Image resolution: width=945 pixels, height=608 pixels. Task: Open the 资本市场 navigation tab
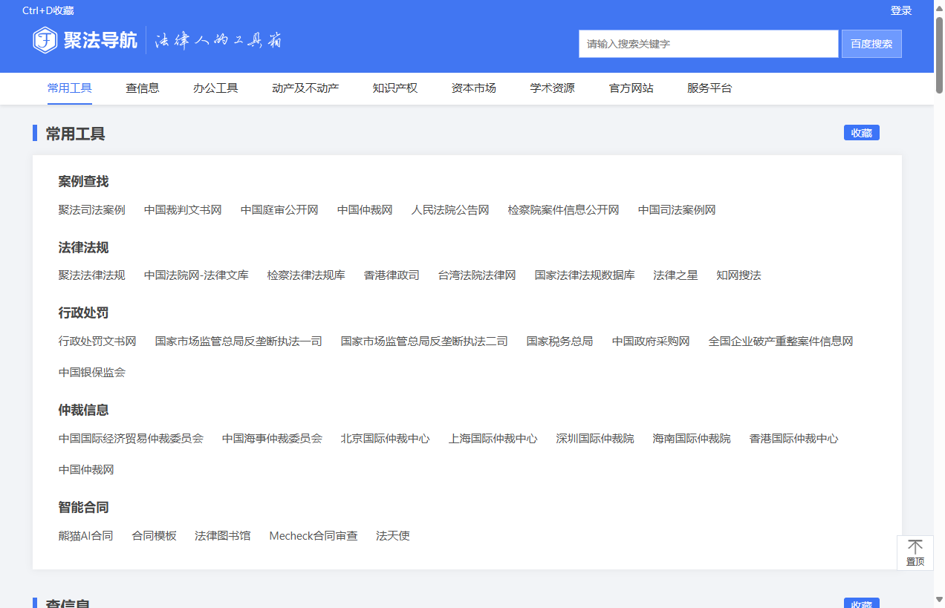[x=473, y=88]
